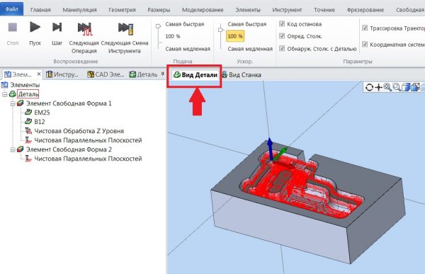Click the green axis arrow on the model
This screenshot has height=274, width=425.
click(x=280, y=154)
